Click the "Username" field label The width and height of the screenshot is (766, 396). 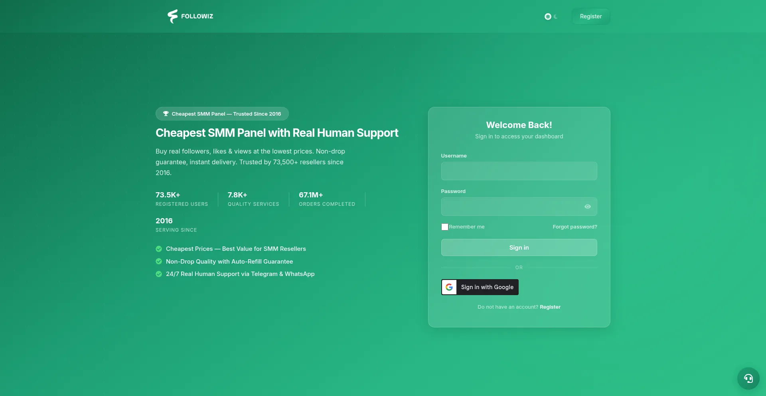point(454,156)
